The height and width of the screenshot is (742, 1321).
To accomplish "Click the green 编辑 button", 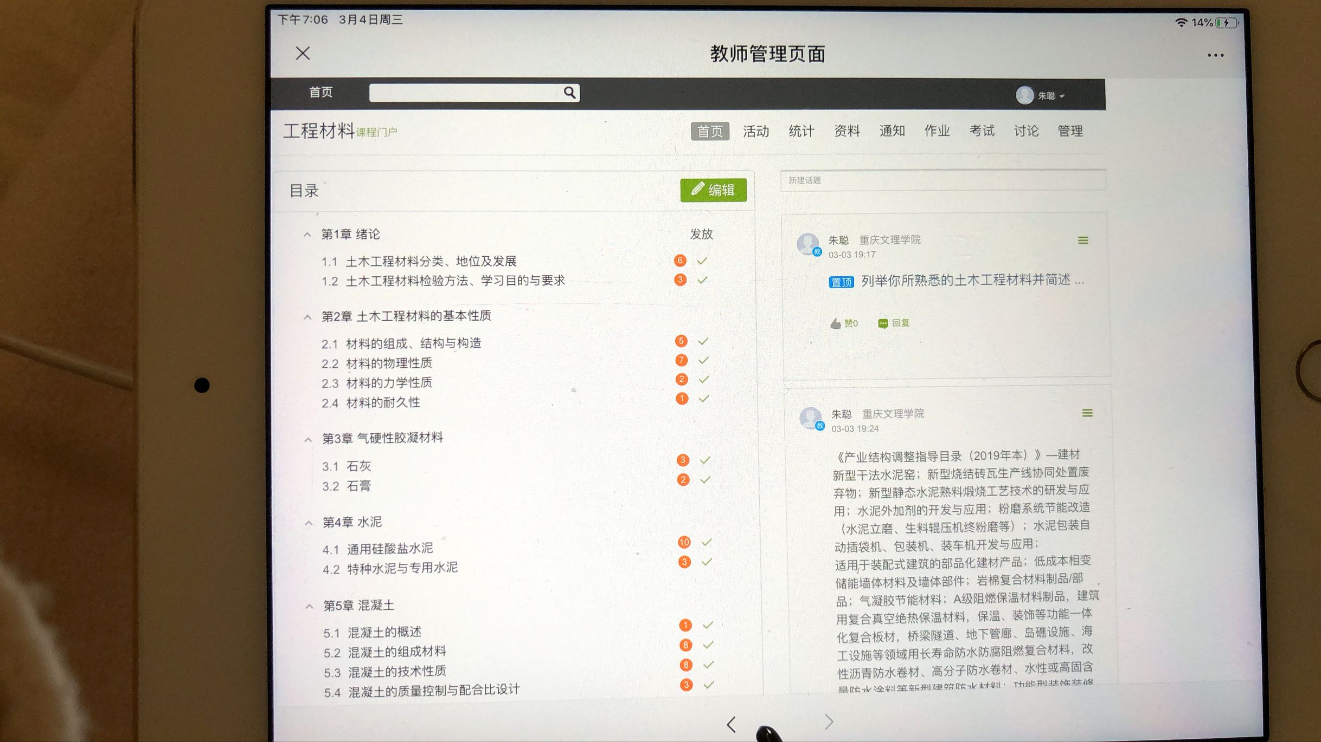I will click(x=713, y=190).
